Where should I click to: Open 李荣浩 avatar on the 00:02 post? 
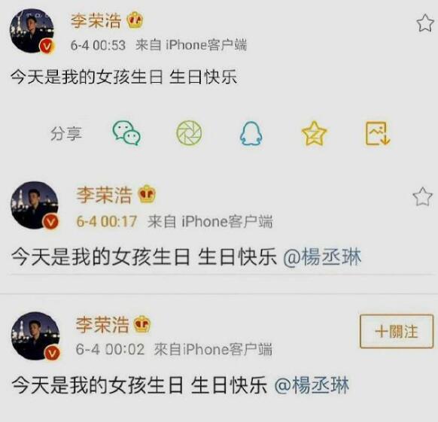pos(35,335)
